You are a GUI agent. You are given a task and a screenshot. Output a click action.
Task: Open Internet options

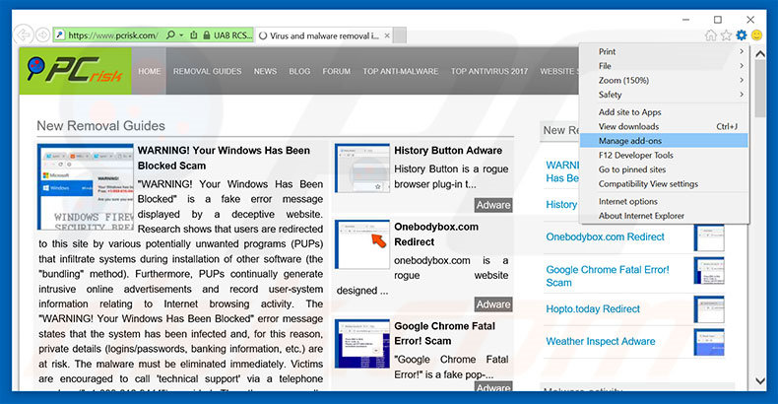click(664, 201)
